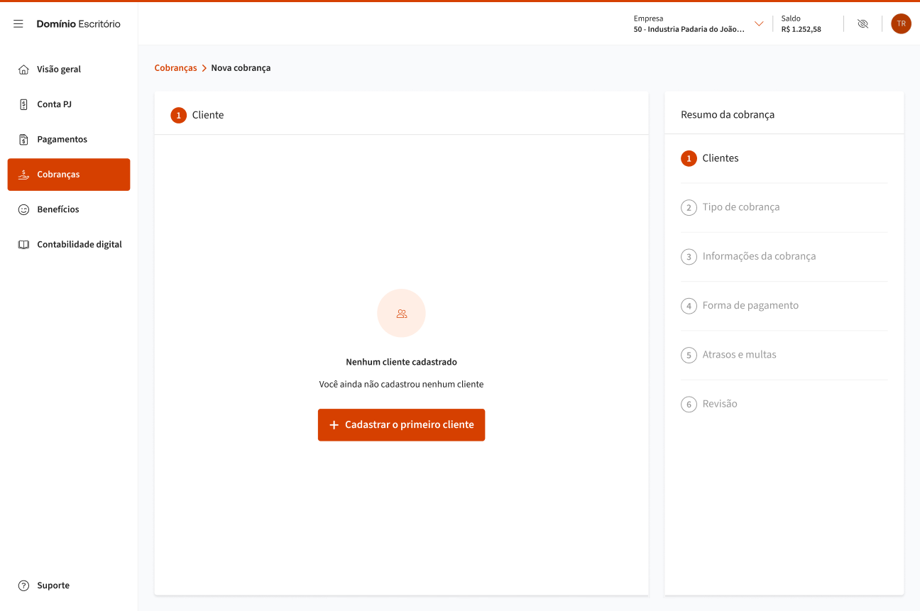Image resolution: width=920 pixels, height=611 pixels.
Task: Click the Benefícios smiley icon
Action: pos(23,209)
